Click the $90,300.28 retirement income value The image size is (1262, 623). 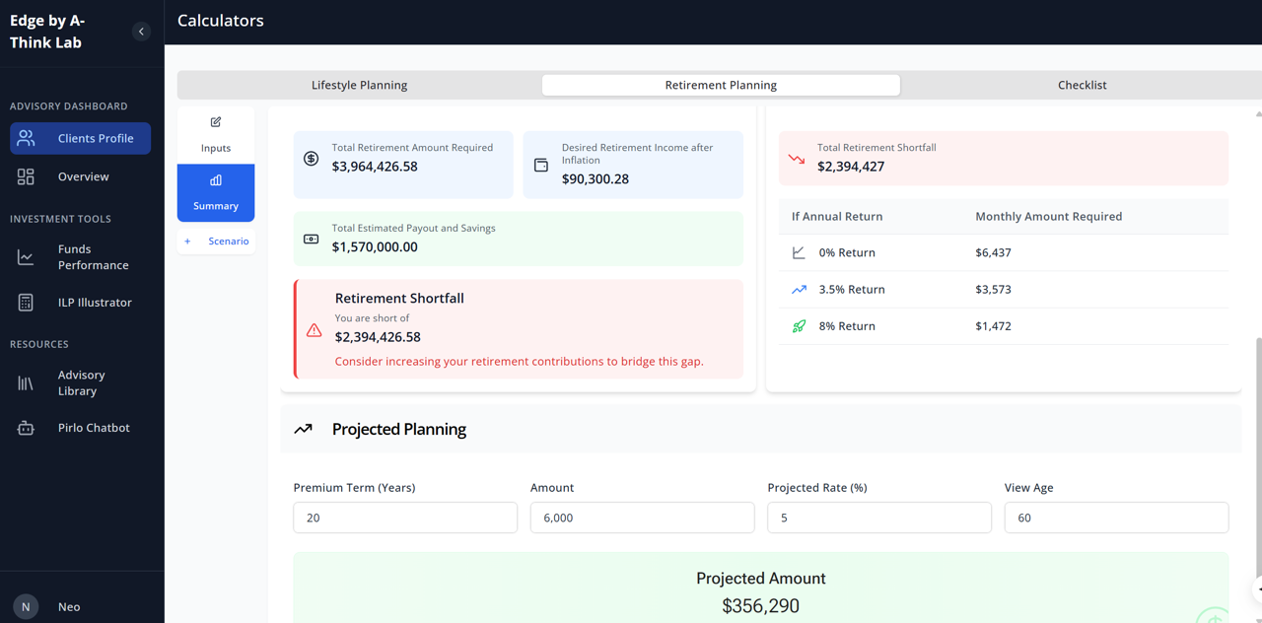596,179
